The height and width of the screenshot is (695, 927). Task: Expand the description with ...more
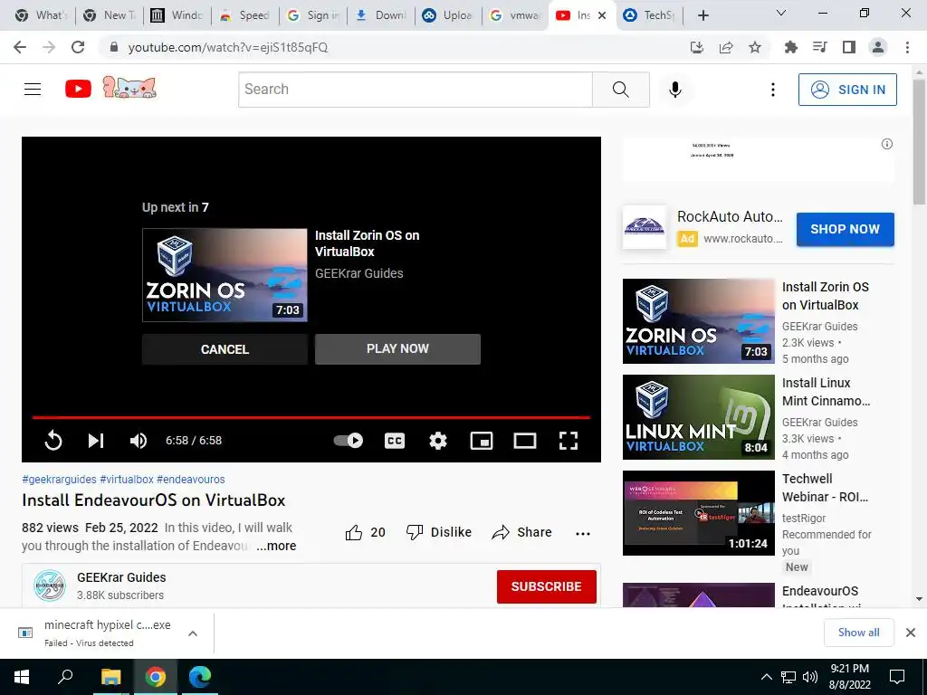pos(276,546)
